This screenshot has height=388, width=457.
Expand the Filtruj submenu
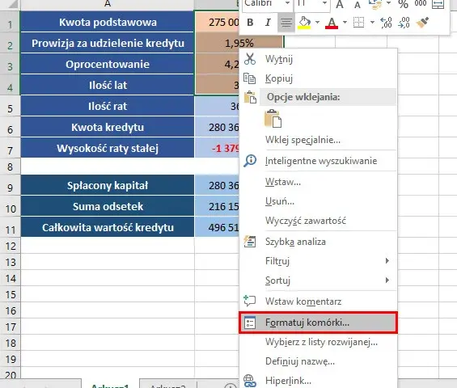tap(318, 261)
